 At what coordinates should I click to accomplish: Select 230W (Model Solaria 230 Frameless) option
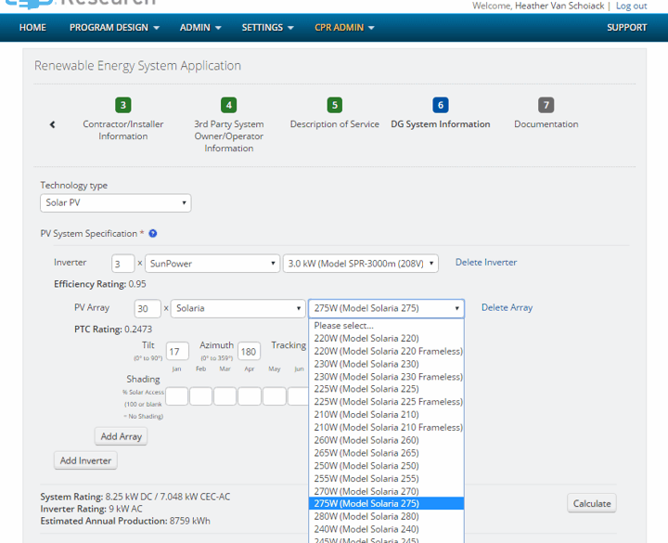(x=386, y=377)
